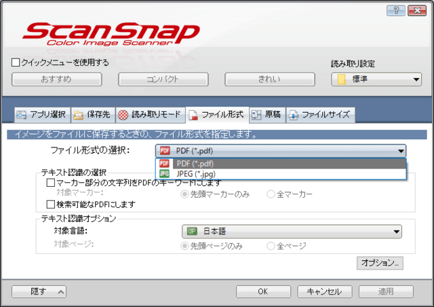Check マーカー部分の文字列をPDFのキーワードにします
The height and width of the screenshot is (307, 434).
tap(51, 183)
